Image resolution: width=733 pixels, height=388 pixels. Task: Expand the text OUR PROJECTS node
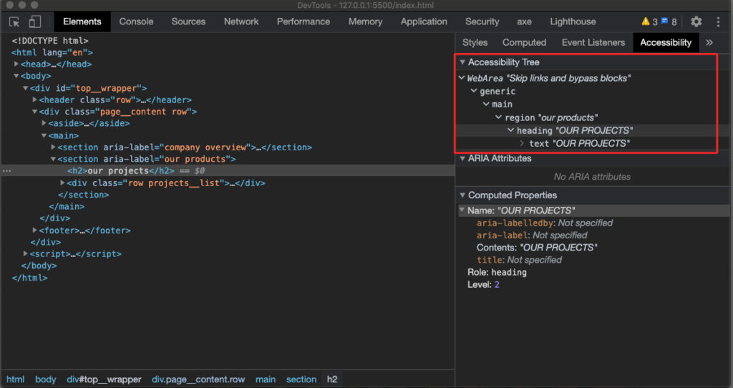point(523,143)
